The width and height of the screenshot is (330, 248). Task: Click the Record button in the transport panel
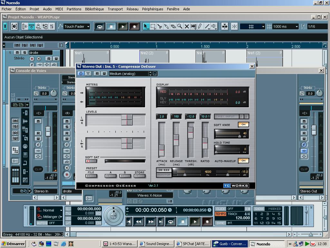coord(207,222)
